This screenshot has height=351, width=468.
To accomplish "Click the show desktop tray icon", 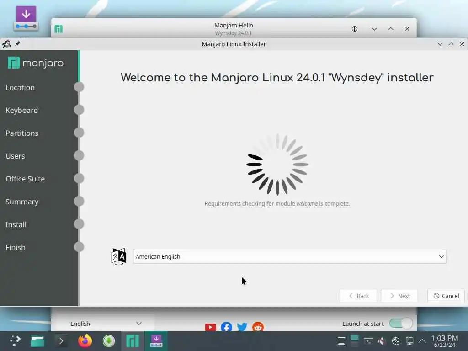I will [x=341, y=341].
